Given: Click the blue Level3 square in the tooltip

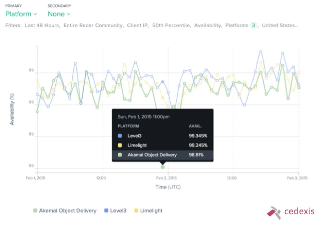Looking at the screenshot, I should [x=120, y=136].
